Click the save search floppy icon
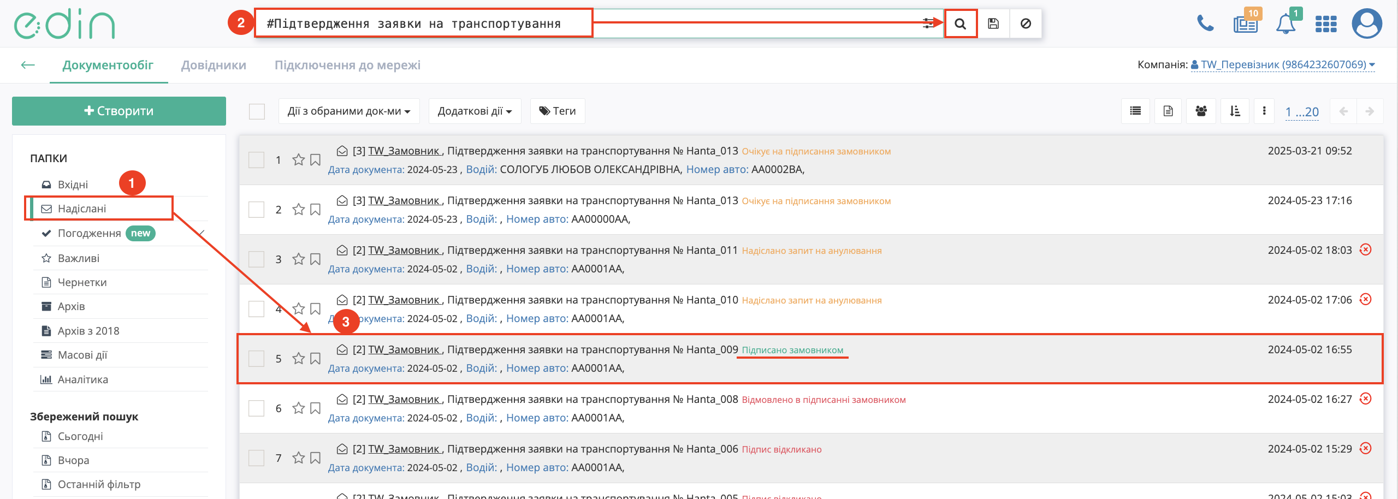The image size is (1398, 499). tap(993, 24)
